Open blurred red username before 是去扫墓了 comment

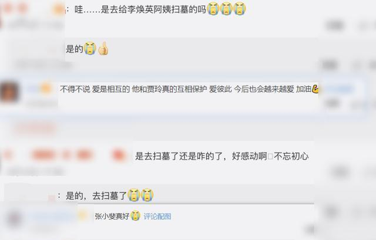(x=62, y=155)
